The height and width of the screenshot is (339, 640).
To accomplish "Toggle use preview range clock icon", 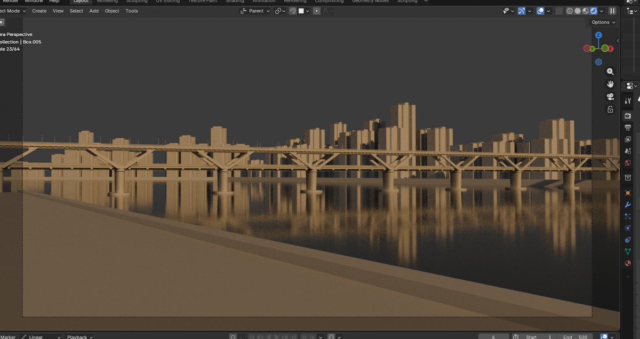I will tap(516, 337).
